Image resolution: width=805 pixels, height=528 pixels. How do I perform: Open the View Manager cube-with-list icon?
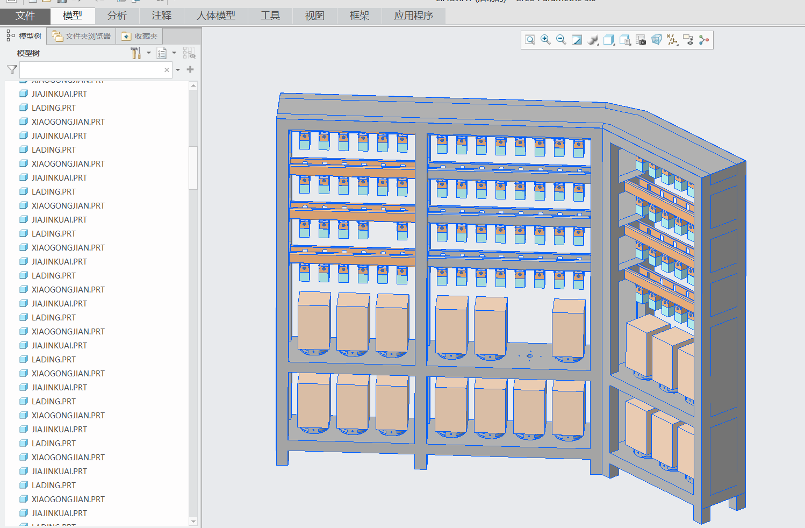pyautogui.click(x=625, y=40)
